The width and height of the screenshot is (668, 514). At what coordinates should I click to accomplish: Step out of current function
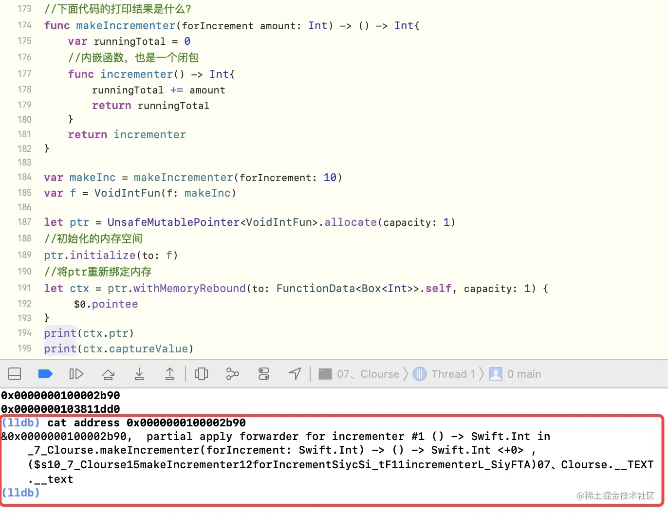pos(170,374)
